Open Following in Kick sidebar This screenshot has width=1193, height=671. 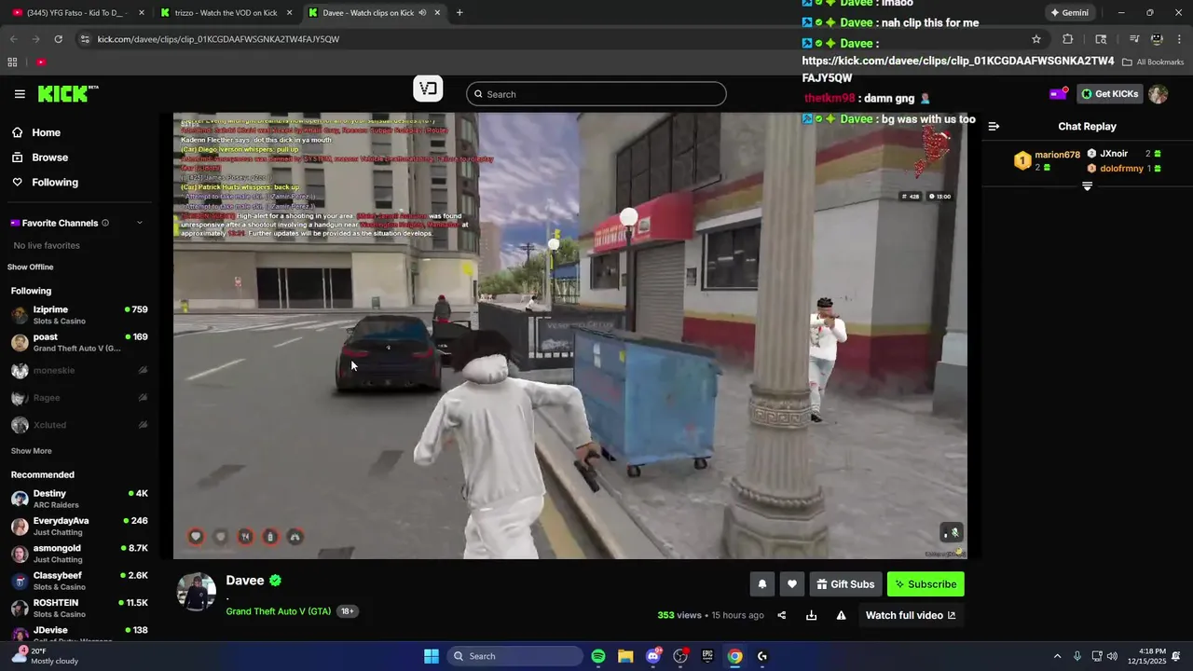click(x=55, y=183)
